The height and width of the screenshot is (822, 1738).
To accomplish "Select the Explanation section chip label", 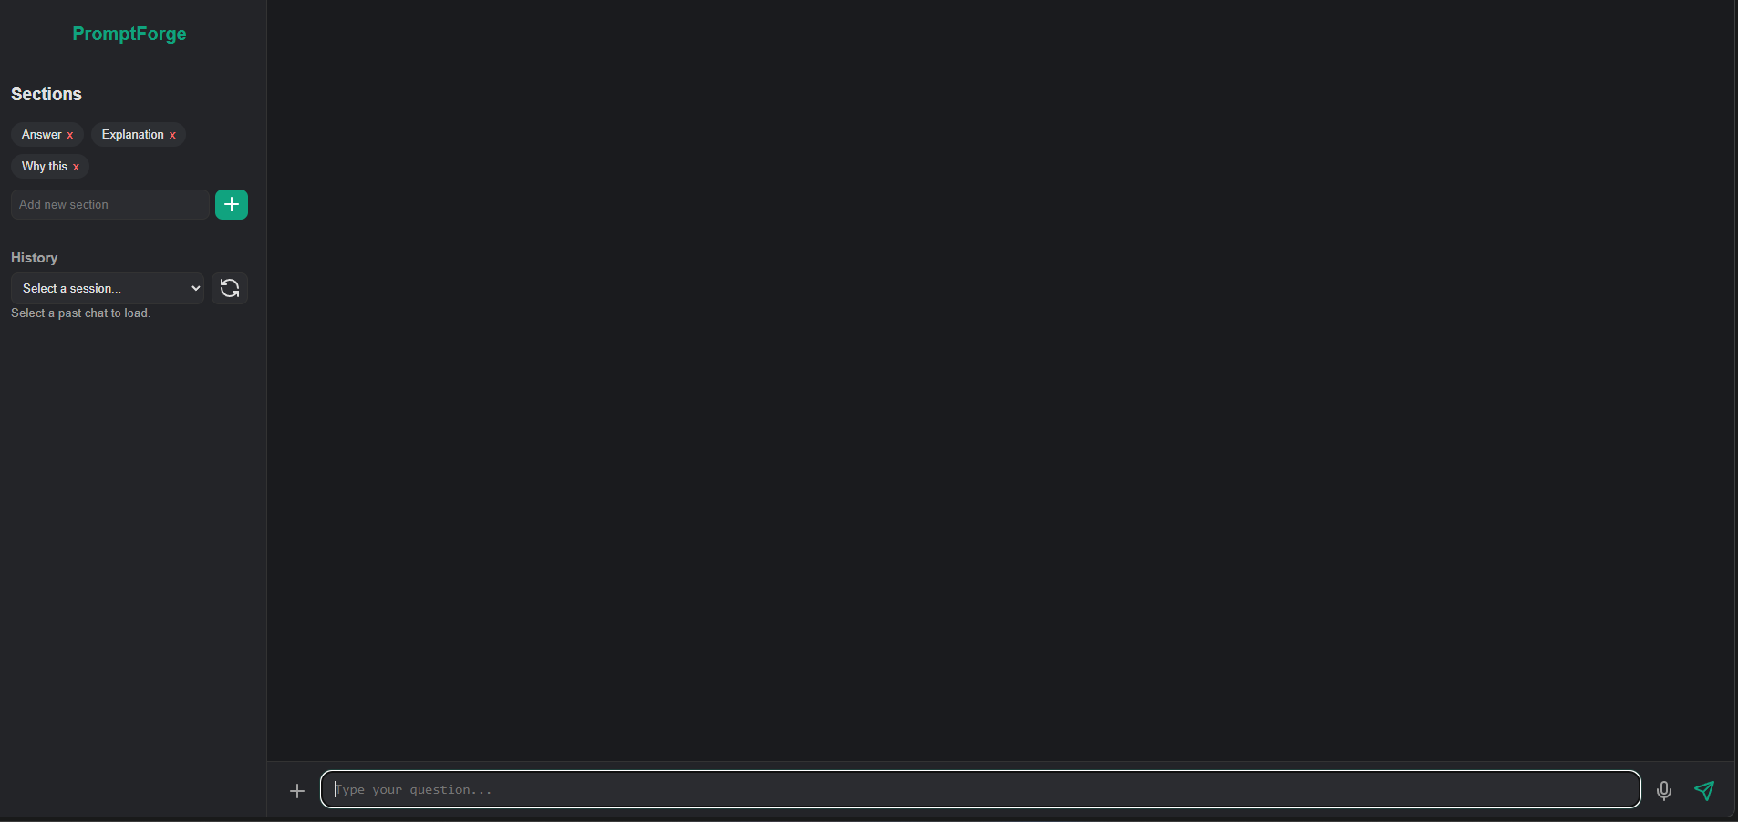I will 133,135.
